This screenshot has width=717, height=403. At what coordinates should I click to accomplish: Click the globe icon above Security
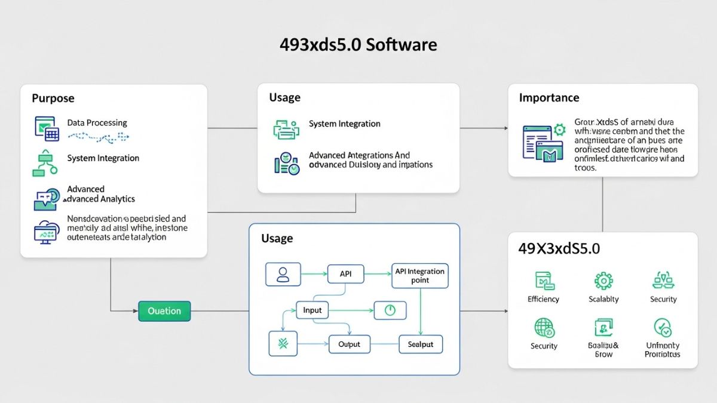pyautogui.click(x=544, y=328)
